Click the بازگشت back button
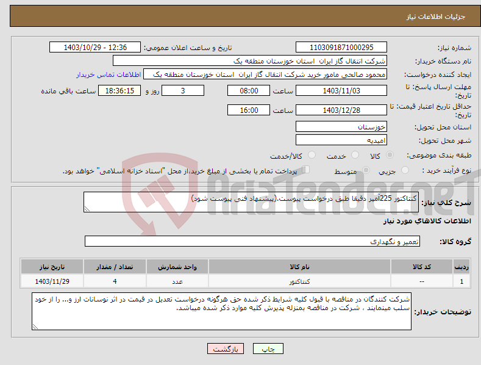 tap(226, 349)
